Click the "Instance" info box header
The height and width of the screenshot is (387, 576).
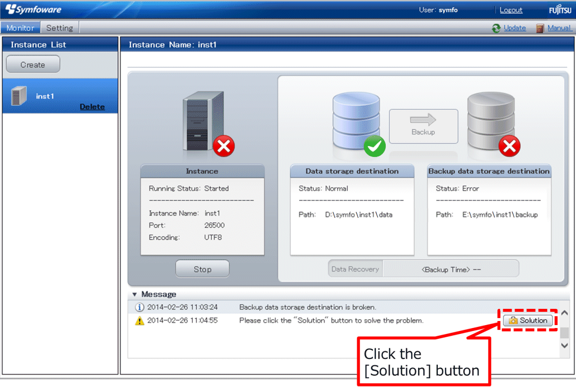click(202, 171)
